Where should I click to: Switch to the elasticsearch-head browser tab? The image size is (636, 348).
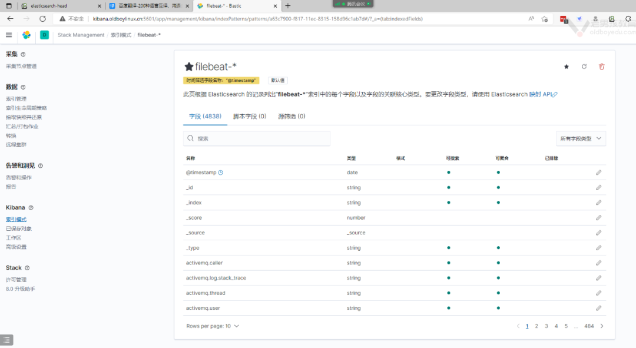tap(61, 6)
